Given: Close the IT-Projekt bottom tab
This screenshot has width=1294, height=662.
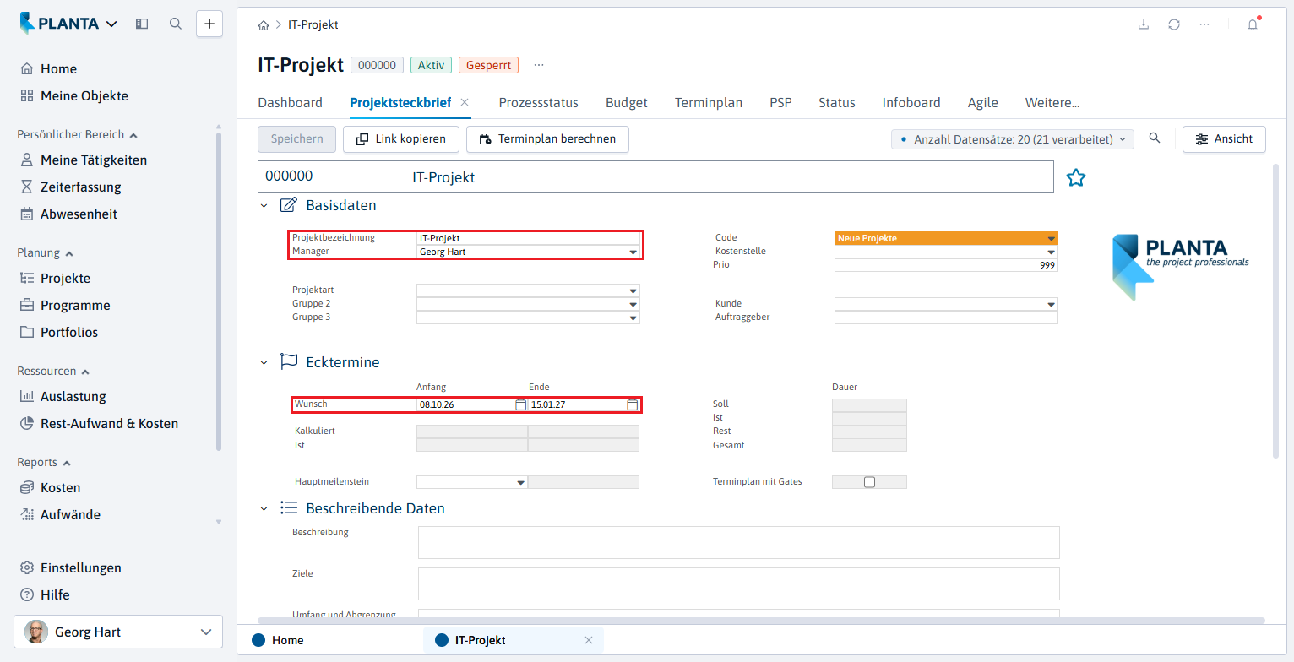Looking at the screenshot, I should pos(589,640).
